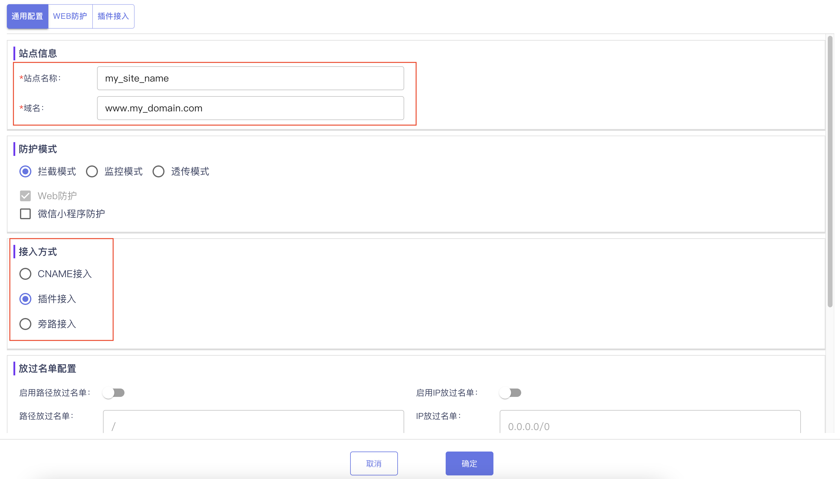Image resolution: width=840 pixels, height=479 pixels.
Task: Click the 防护模式 section heading
Action: (38, 149)
